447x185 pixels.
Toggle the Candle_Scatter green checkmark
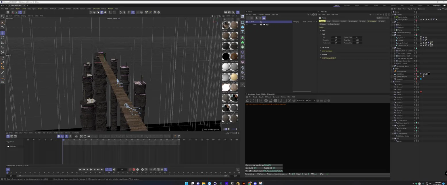coord(418,17)
